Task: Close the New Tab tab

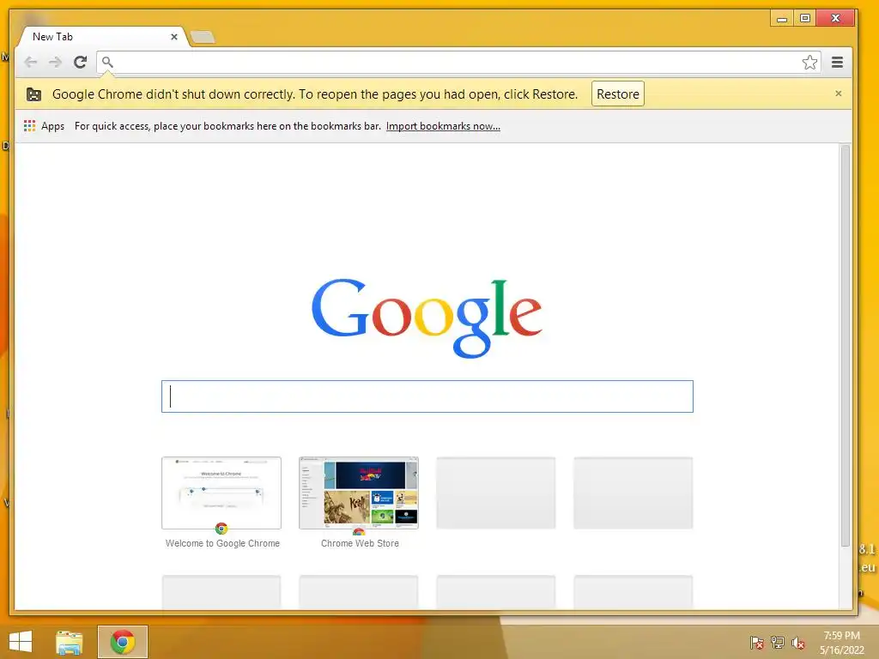Action: [173, 37]
